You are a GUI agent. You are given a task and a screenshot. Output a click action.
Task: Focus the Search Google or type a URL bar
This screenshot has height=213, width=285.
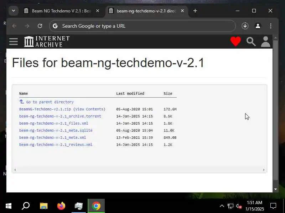(x=142, y=26)
